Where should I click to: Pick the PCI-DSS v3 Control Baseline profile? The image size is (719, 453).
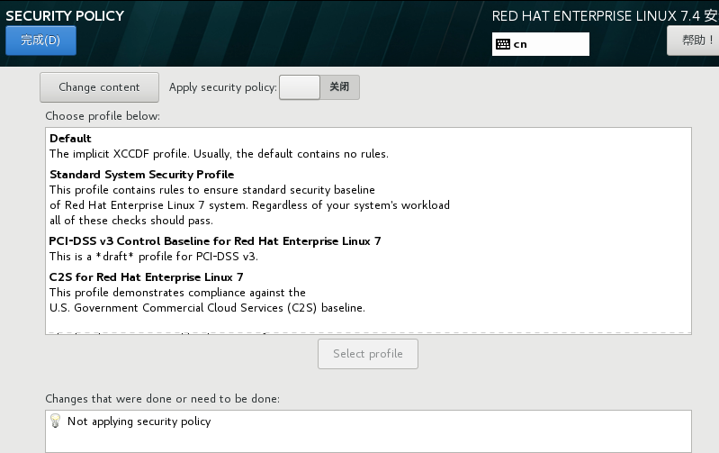click(215, 241)
